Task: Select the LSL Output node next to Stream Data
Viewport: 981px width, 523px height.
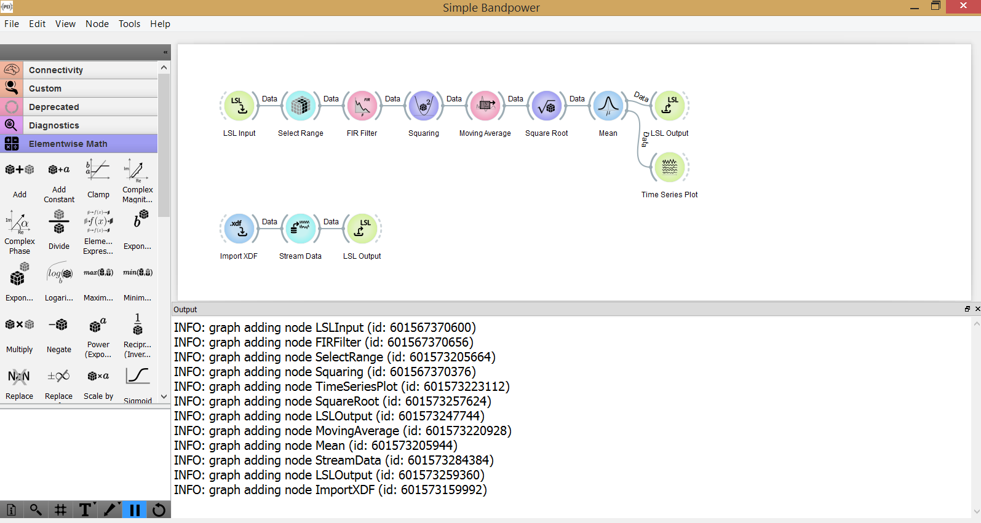Action: click(x=362, y=229)
